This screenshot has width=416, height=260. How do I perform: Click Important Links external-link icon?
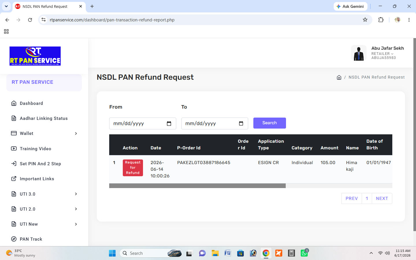(x=14, y=179)
